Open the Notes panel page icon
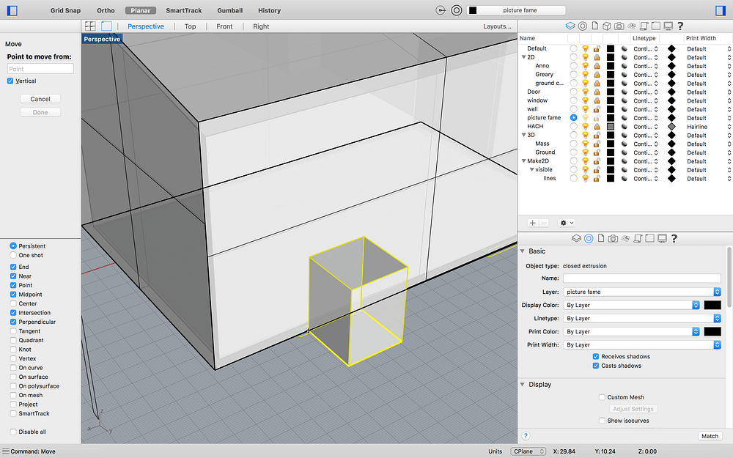 (595, 26)
